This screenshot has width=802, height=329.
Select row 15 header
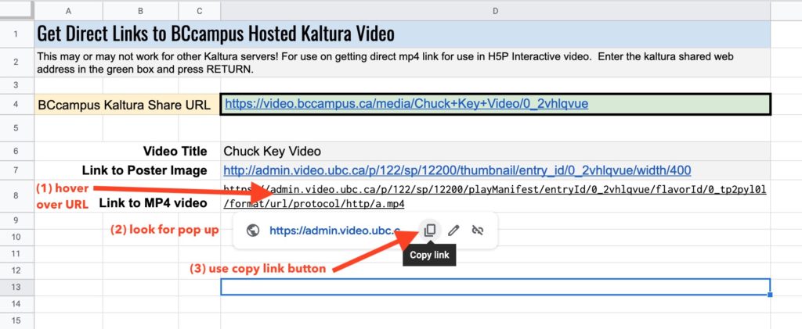pos(17,321)
